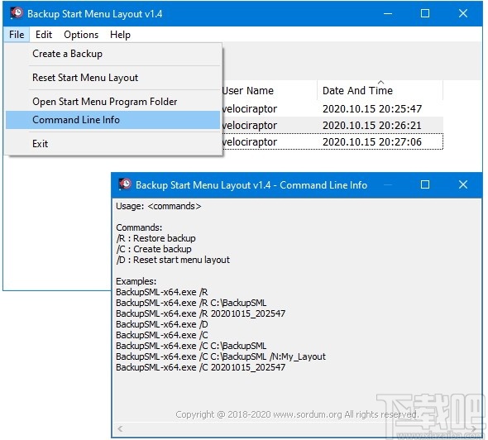This screenshot has height=440, width=488.
Task: Close the Command Line Info window
Action: [x=463, y=184]
